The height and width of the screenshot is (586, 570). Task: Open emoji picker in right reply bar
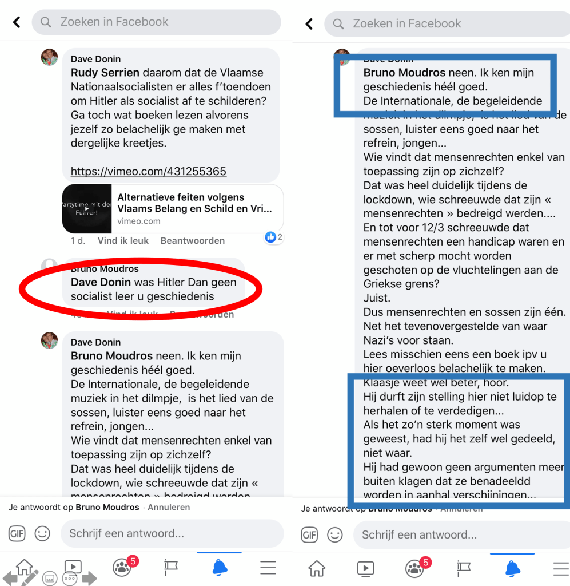point(335,535)
